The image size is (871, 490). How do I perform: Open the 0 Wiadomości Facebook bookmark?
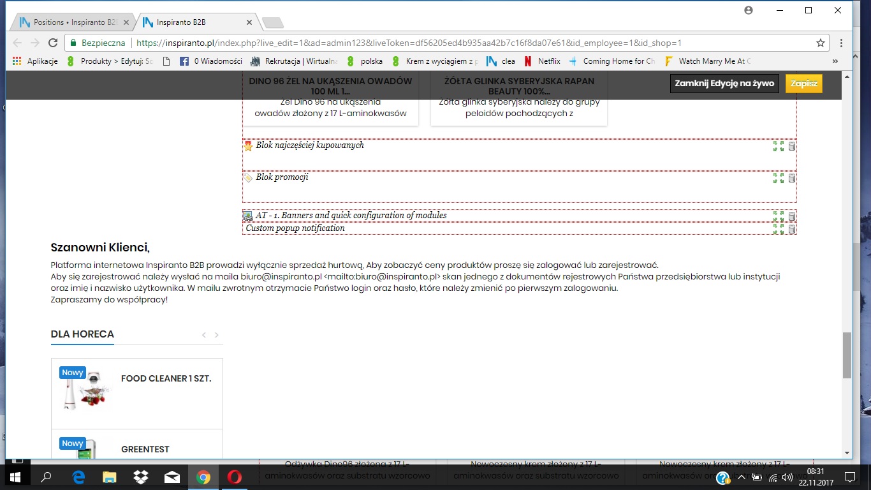click(x=211, y=61)
